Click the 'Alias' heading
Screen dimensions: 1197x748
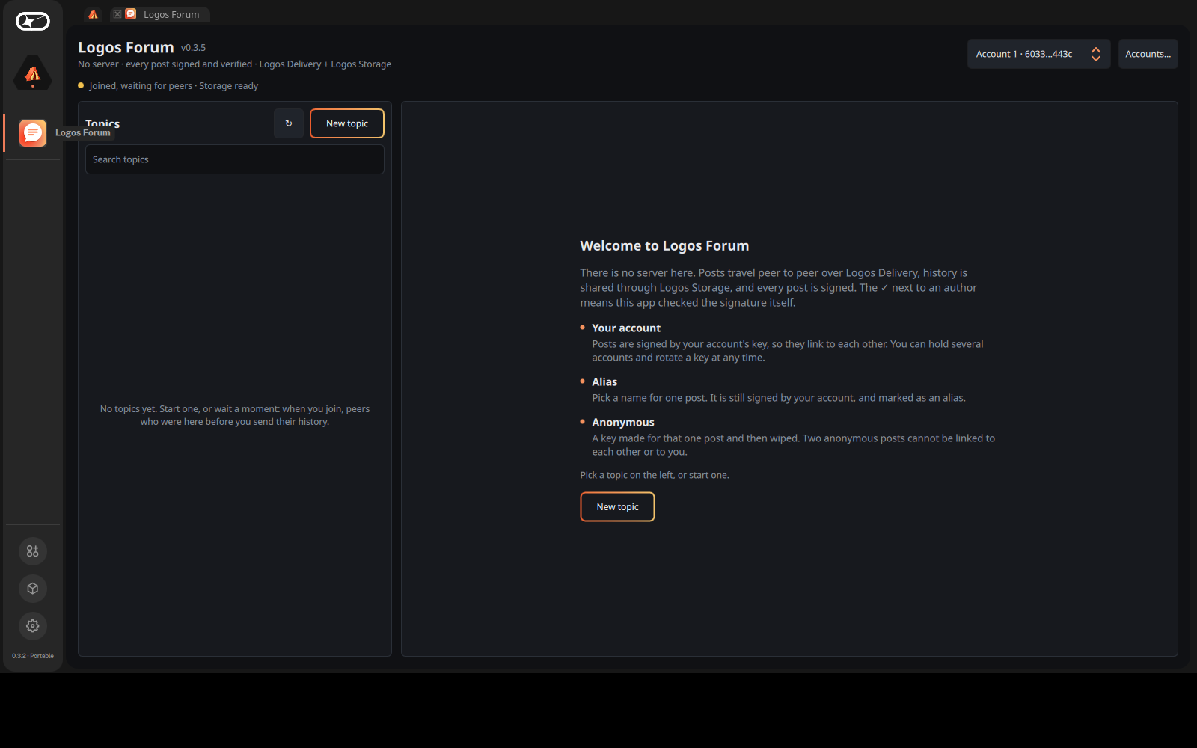[604, 381]
